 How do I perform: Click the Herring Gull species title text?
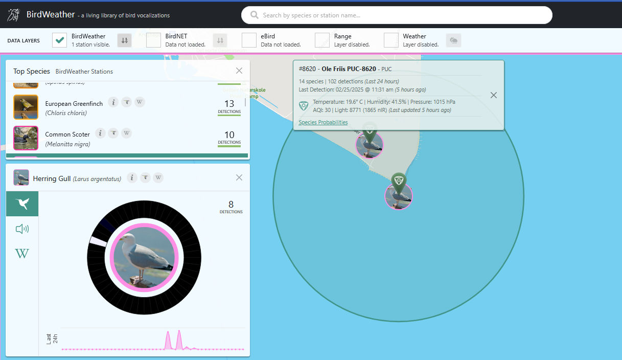(52, 178)
